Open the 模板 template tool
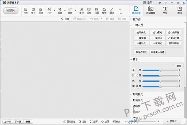187x125 pixels. tap(104, 11)
